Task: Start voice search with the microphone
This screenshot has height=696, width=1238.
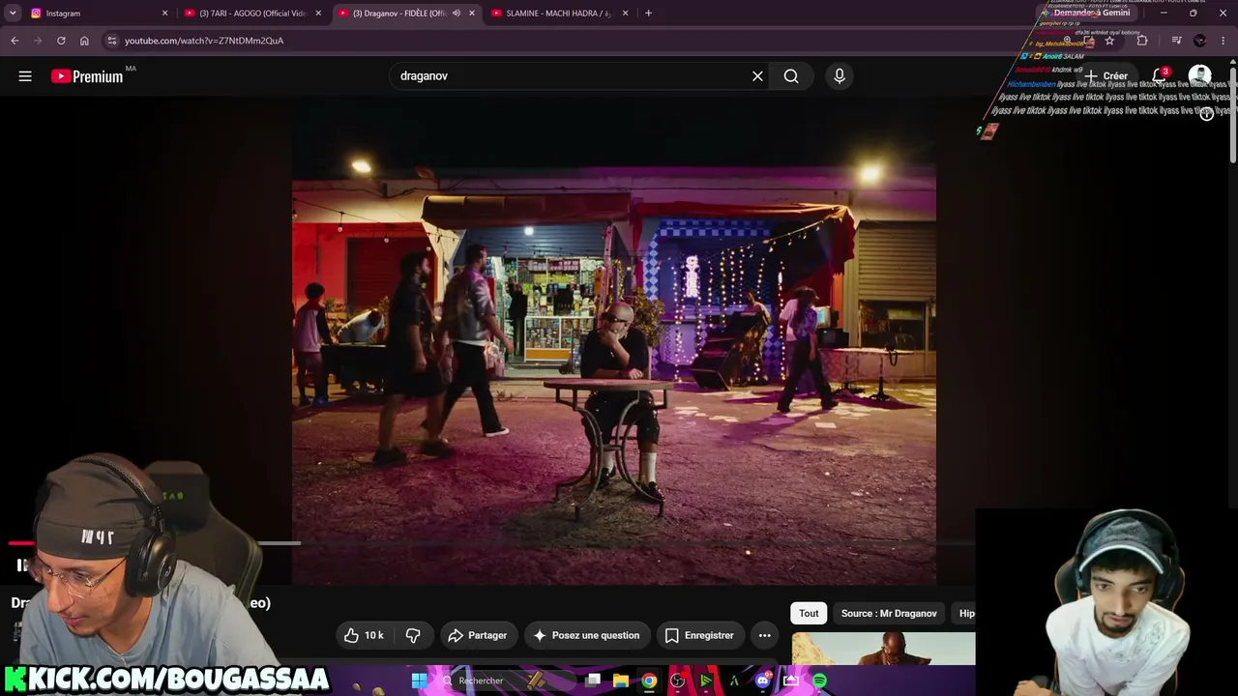Action: (840, 76)
